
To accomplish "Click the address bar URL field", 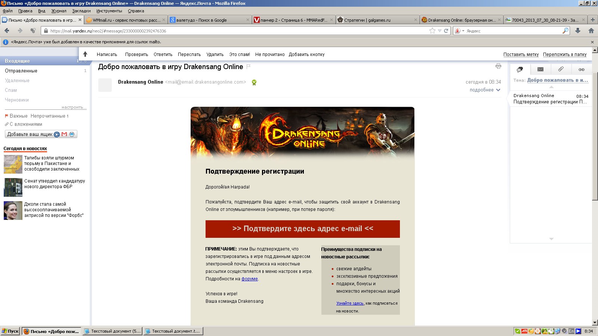I will pyautogui.click(x=238, y=31).
